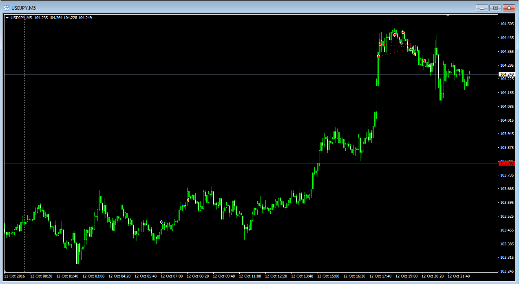Click the 103.525 price scale label
Screen dimensions: 519x284
(507, 216)
